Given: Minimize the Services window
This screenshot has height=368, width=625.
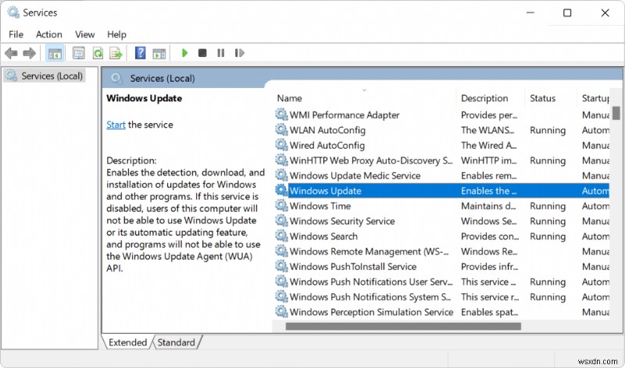Looking at the screenshot, I should (x=530, y=12).
